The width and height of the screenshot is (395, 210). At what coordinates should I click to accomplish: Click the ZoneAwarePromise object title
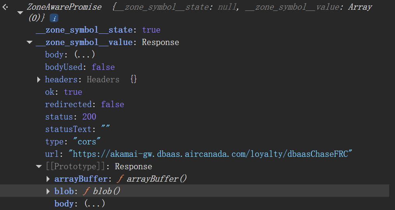[64, 7]
